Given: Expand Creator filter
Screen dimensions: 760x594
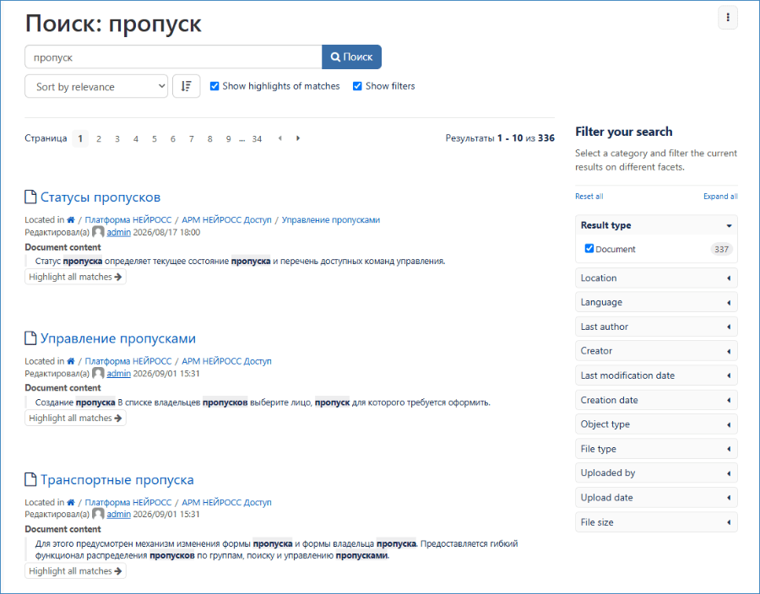Looking at the screenshot, I should (x=656, y=351).
